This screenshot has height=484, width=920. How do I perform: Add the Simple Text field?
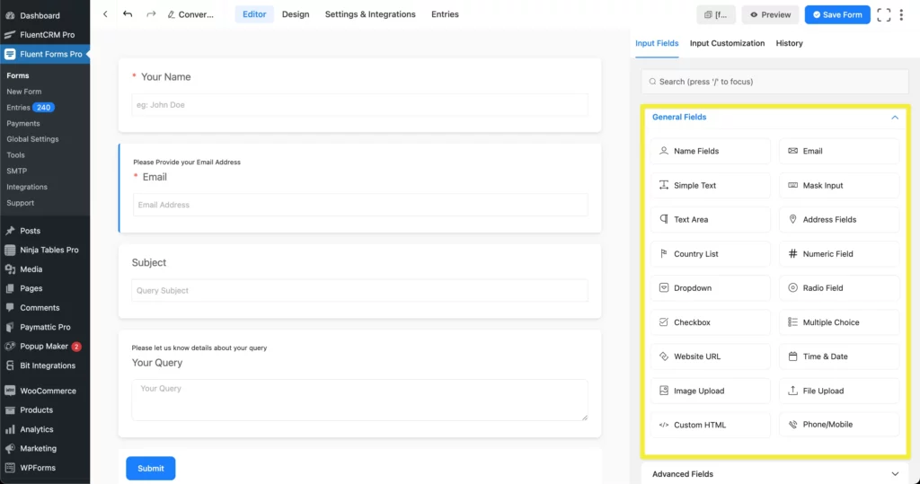click(710, 185)
